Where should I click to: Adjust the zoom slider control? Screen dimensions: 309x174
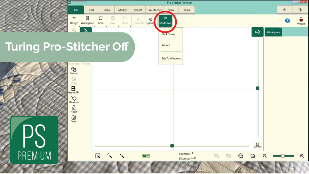(x=283, y=156)
